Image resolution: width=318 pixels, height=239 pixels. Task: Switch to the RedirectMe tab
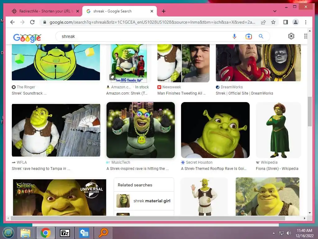(45, 11)
